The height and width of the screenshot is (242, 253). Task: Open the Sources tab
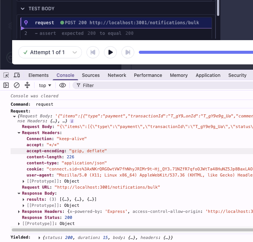[x=91, y=75]
